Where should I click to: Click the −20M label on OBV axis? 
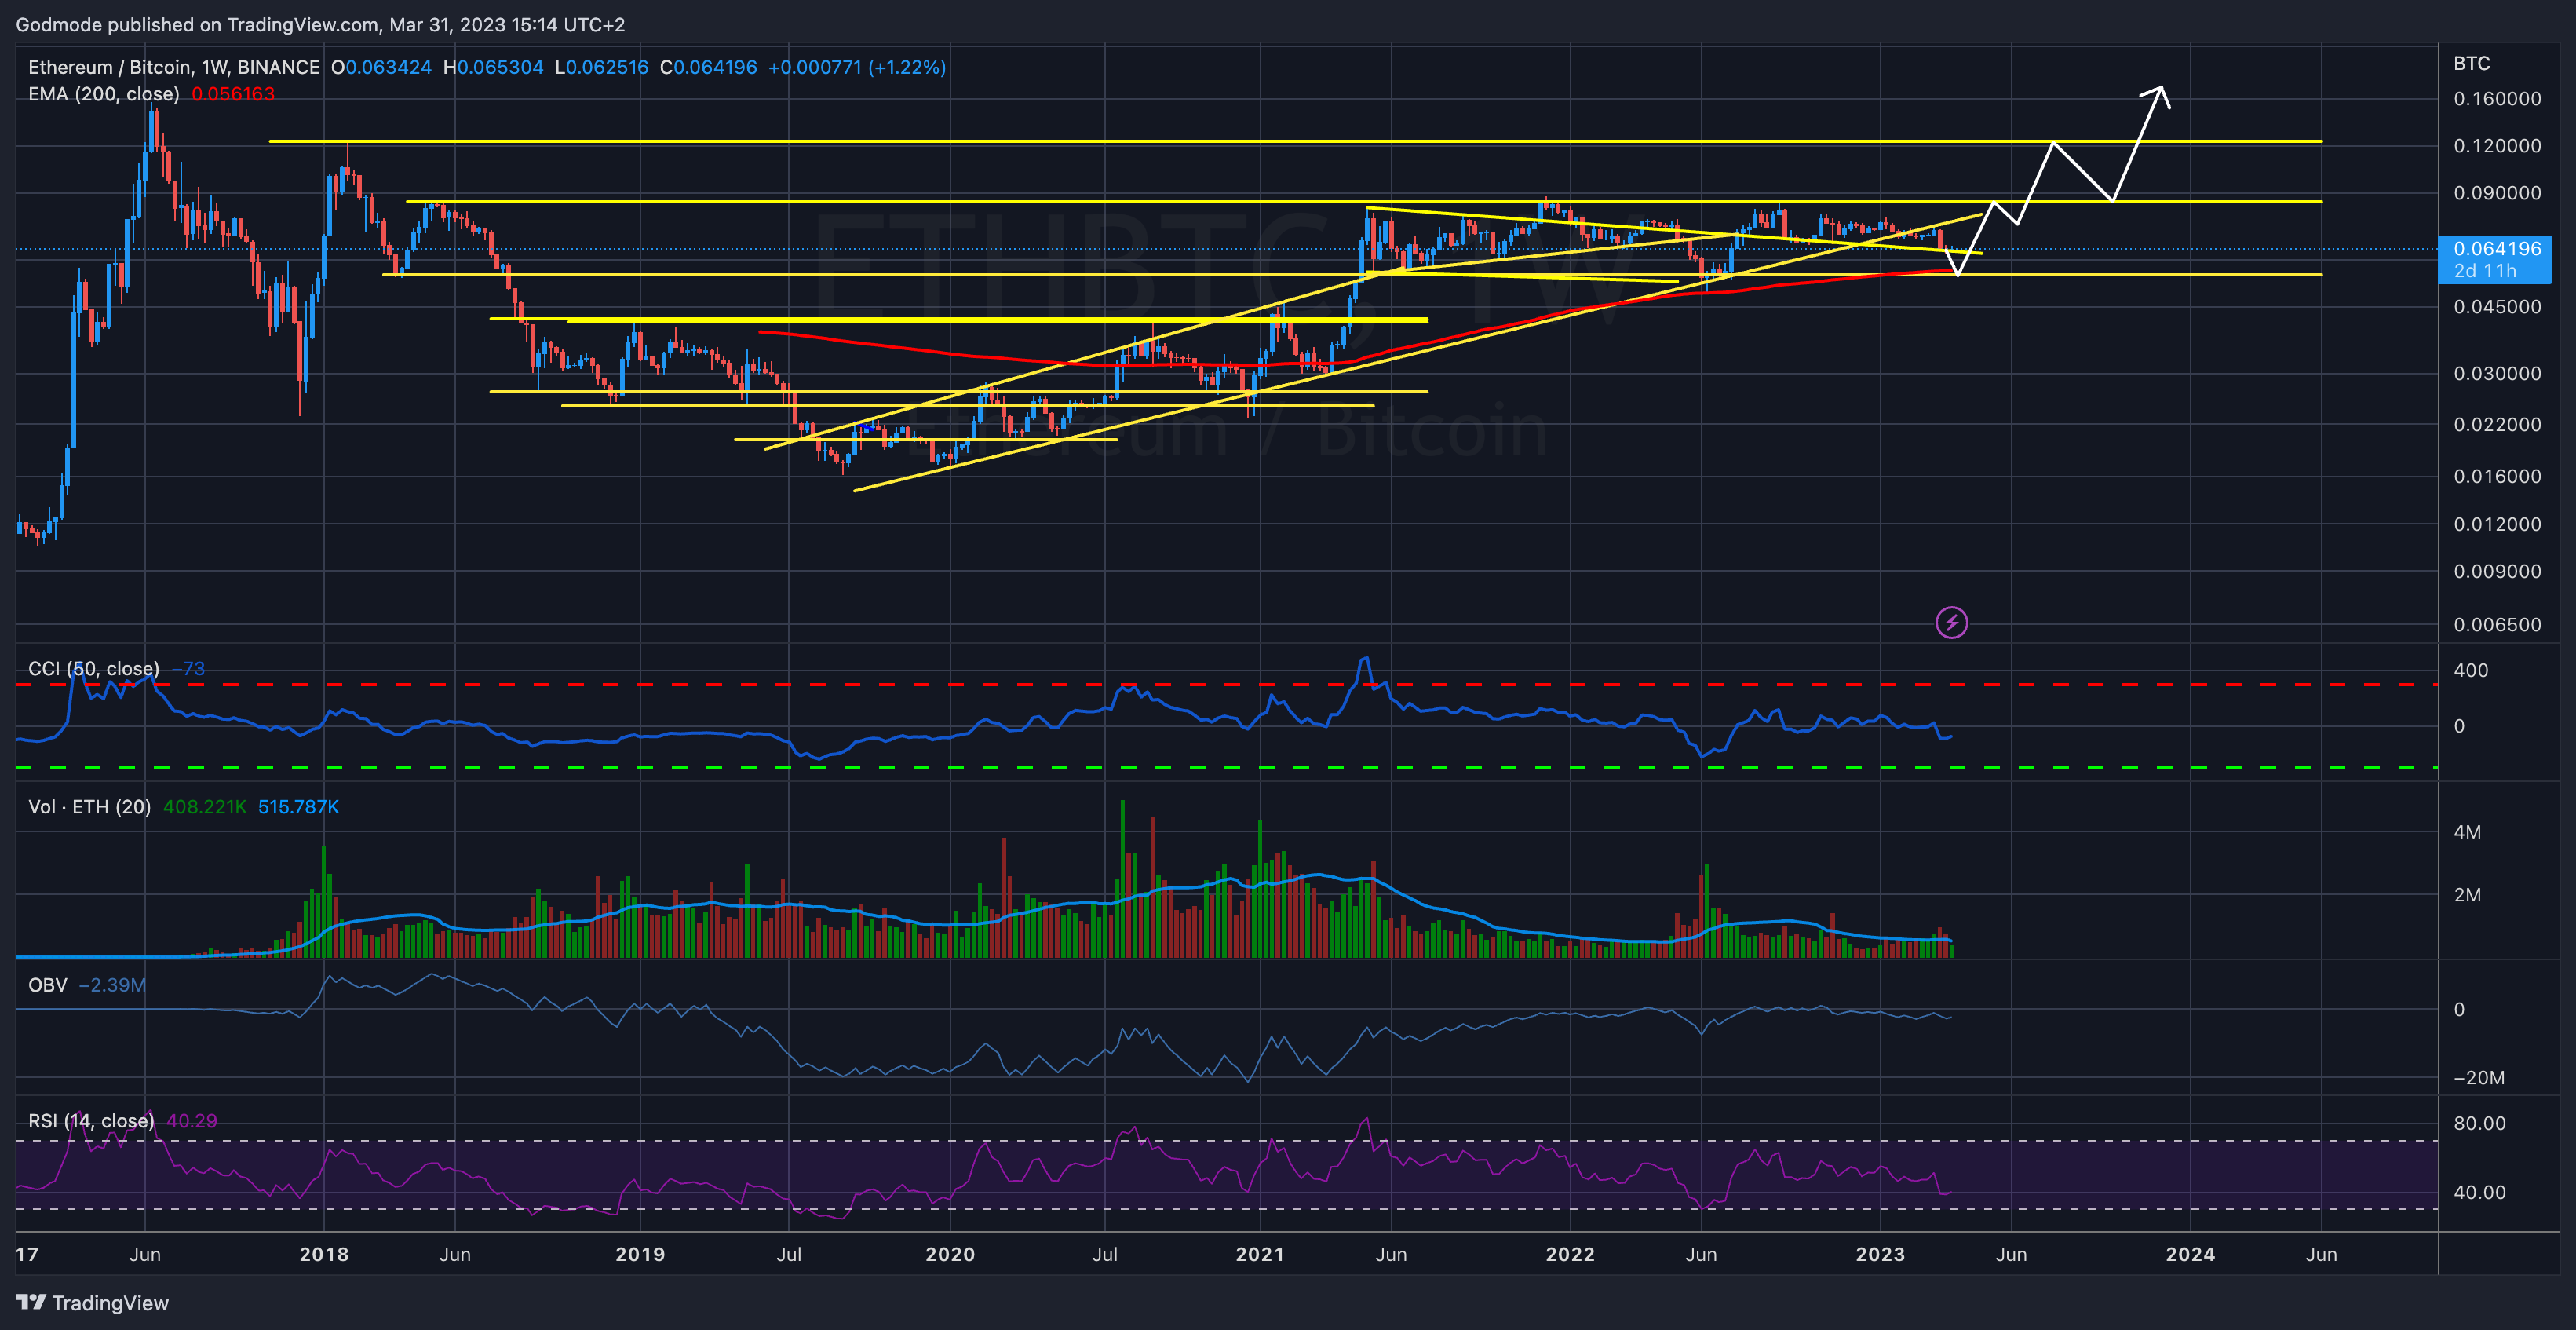(2479, 1077)
